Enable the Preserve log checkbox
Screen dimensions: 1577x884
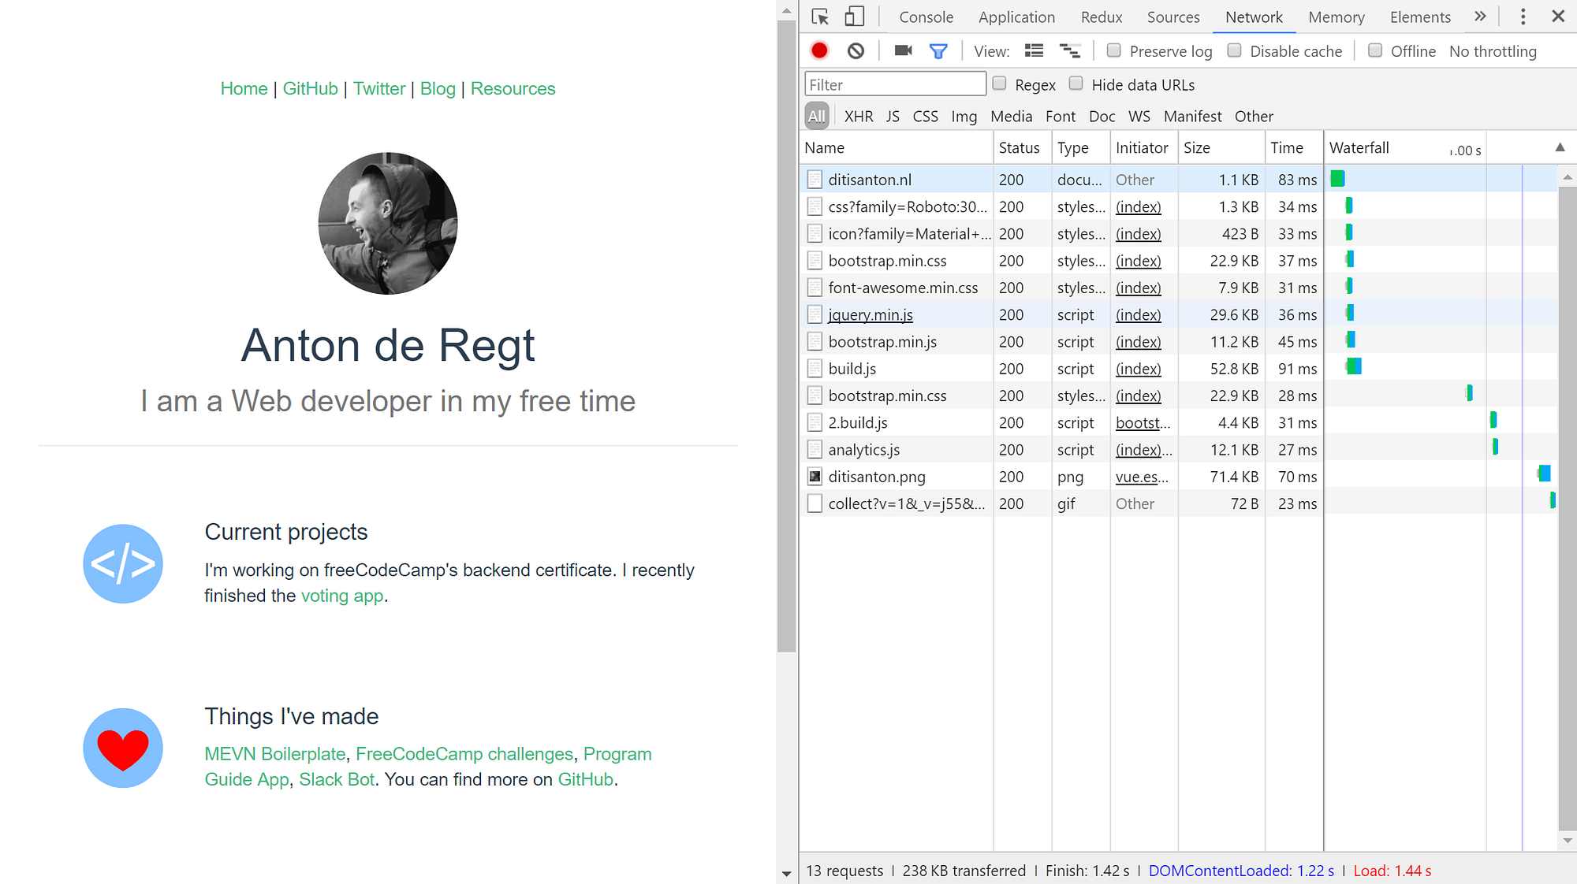(x=1114, y=50)
